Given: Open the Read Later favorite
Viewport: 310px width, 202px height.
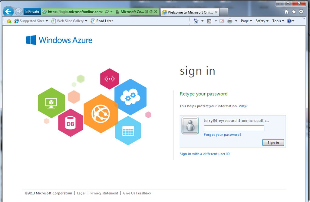Looking at the screenshot, I should click(x=102, y=21).
